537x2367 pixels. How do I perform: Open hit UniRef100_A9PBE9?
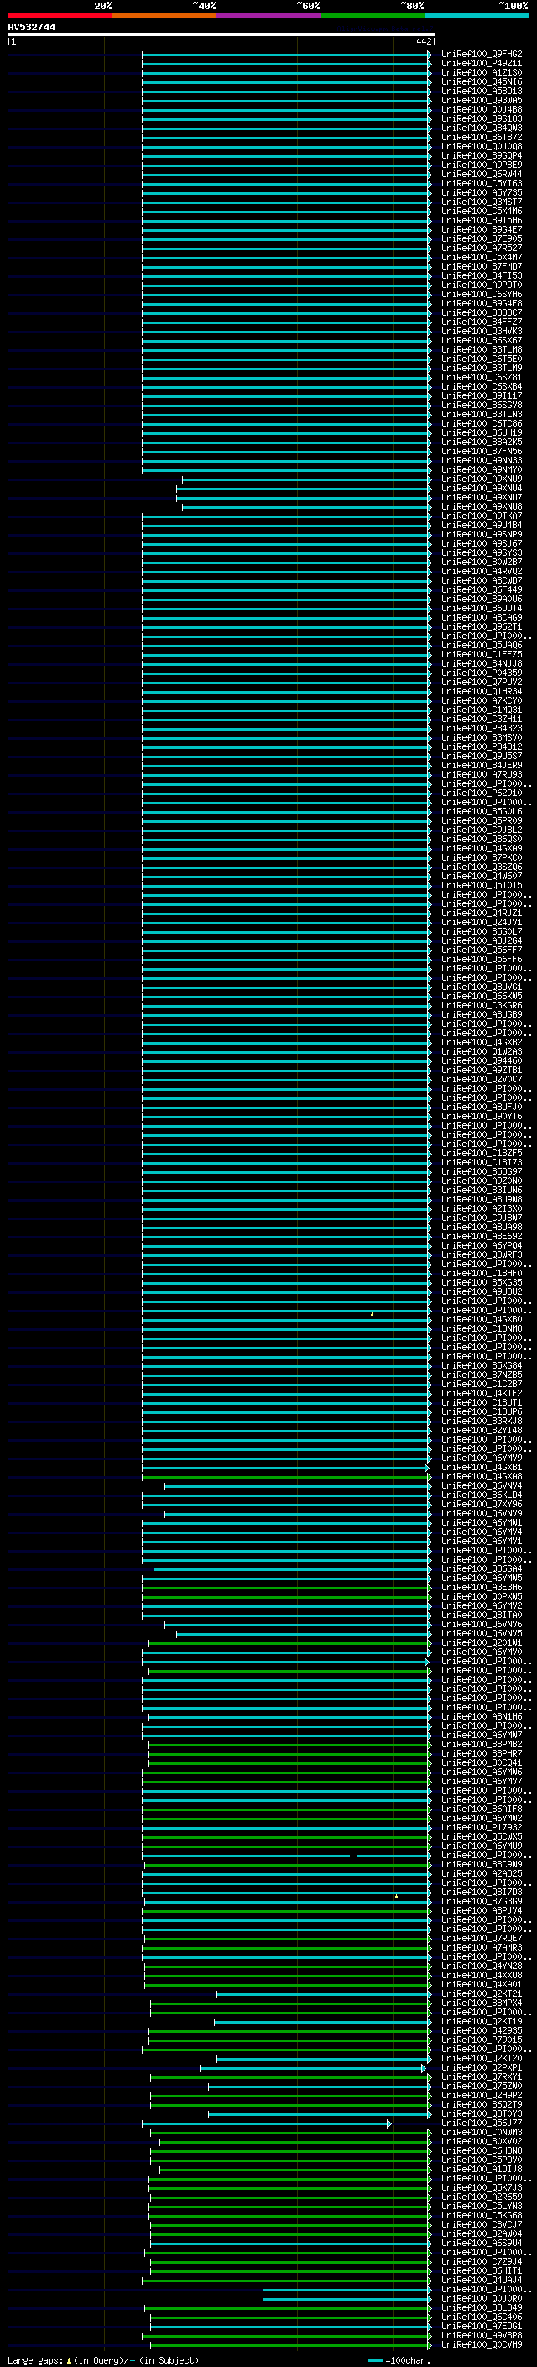click(x=481, y=165)
